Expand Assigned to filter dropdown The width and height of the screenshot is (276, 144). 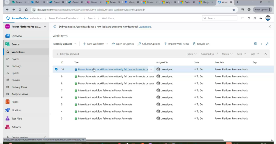209,54
